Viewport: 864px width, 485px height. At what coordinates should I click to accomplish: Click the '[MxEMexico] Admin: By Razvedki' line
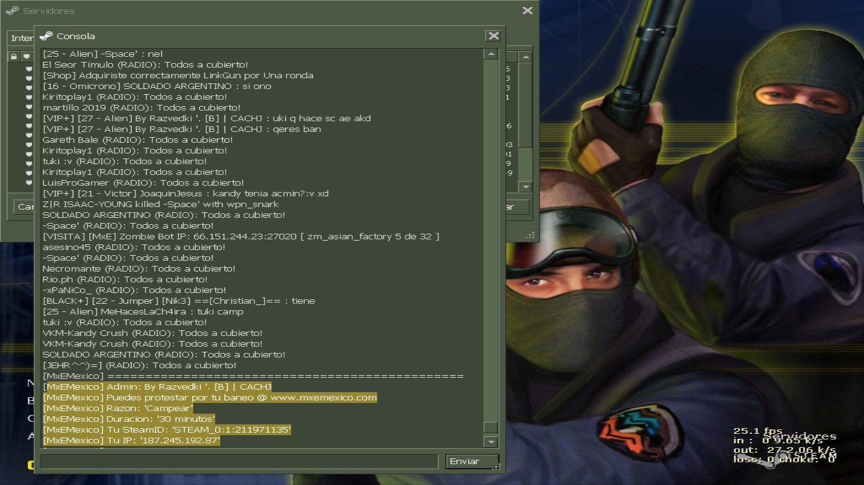click(x=157, y=386)
